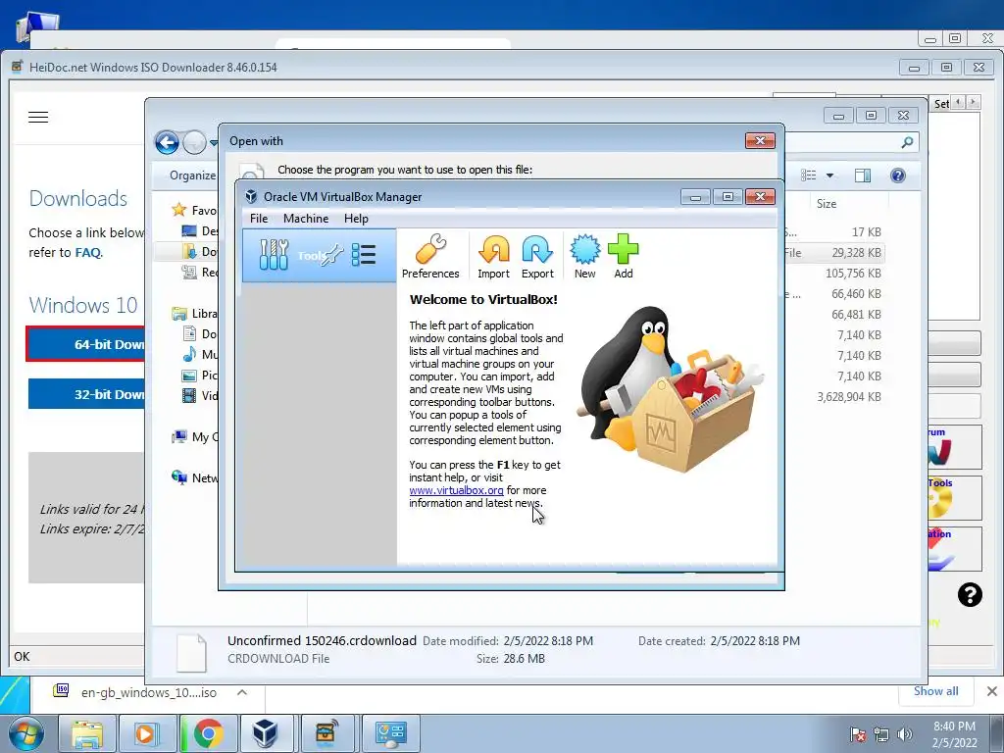Click the Tools disc thumbnail in HeiDoc sidebar
This screenshot has width=1004, height=753.
click(954, 498)
